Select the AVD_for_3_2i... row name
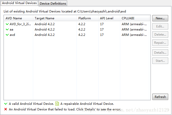Viewport: 172px width, 115px height. (20, 24)
